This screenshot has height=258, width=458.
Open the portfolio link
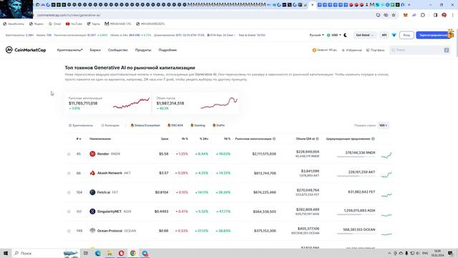pyautogui.click(x=375, y=50)
